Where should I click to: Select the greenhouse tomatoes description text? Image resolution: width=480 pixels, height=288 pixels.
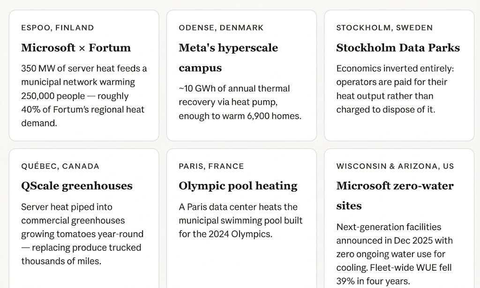pos(82,234)
